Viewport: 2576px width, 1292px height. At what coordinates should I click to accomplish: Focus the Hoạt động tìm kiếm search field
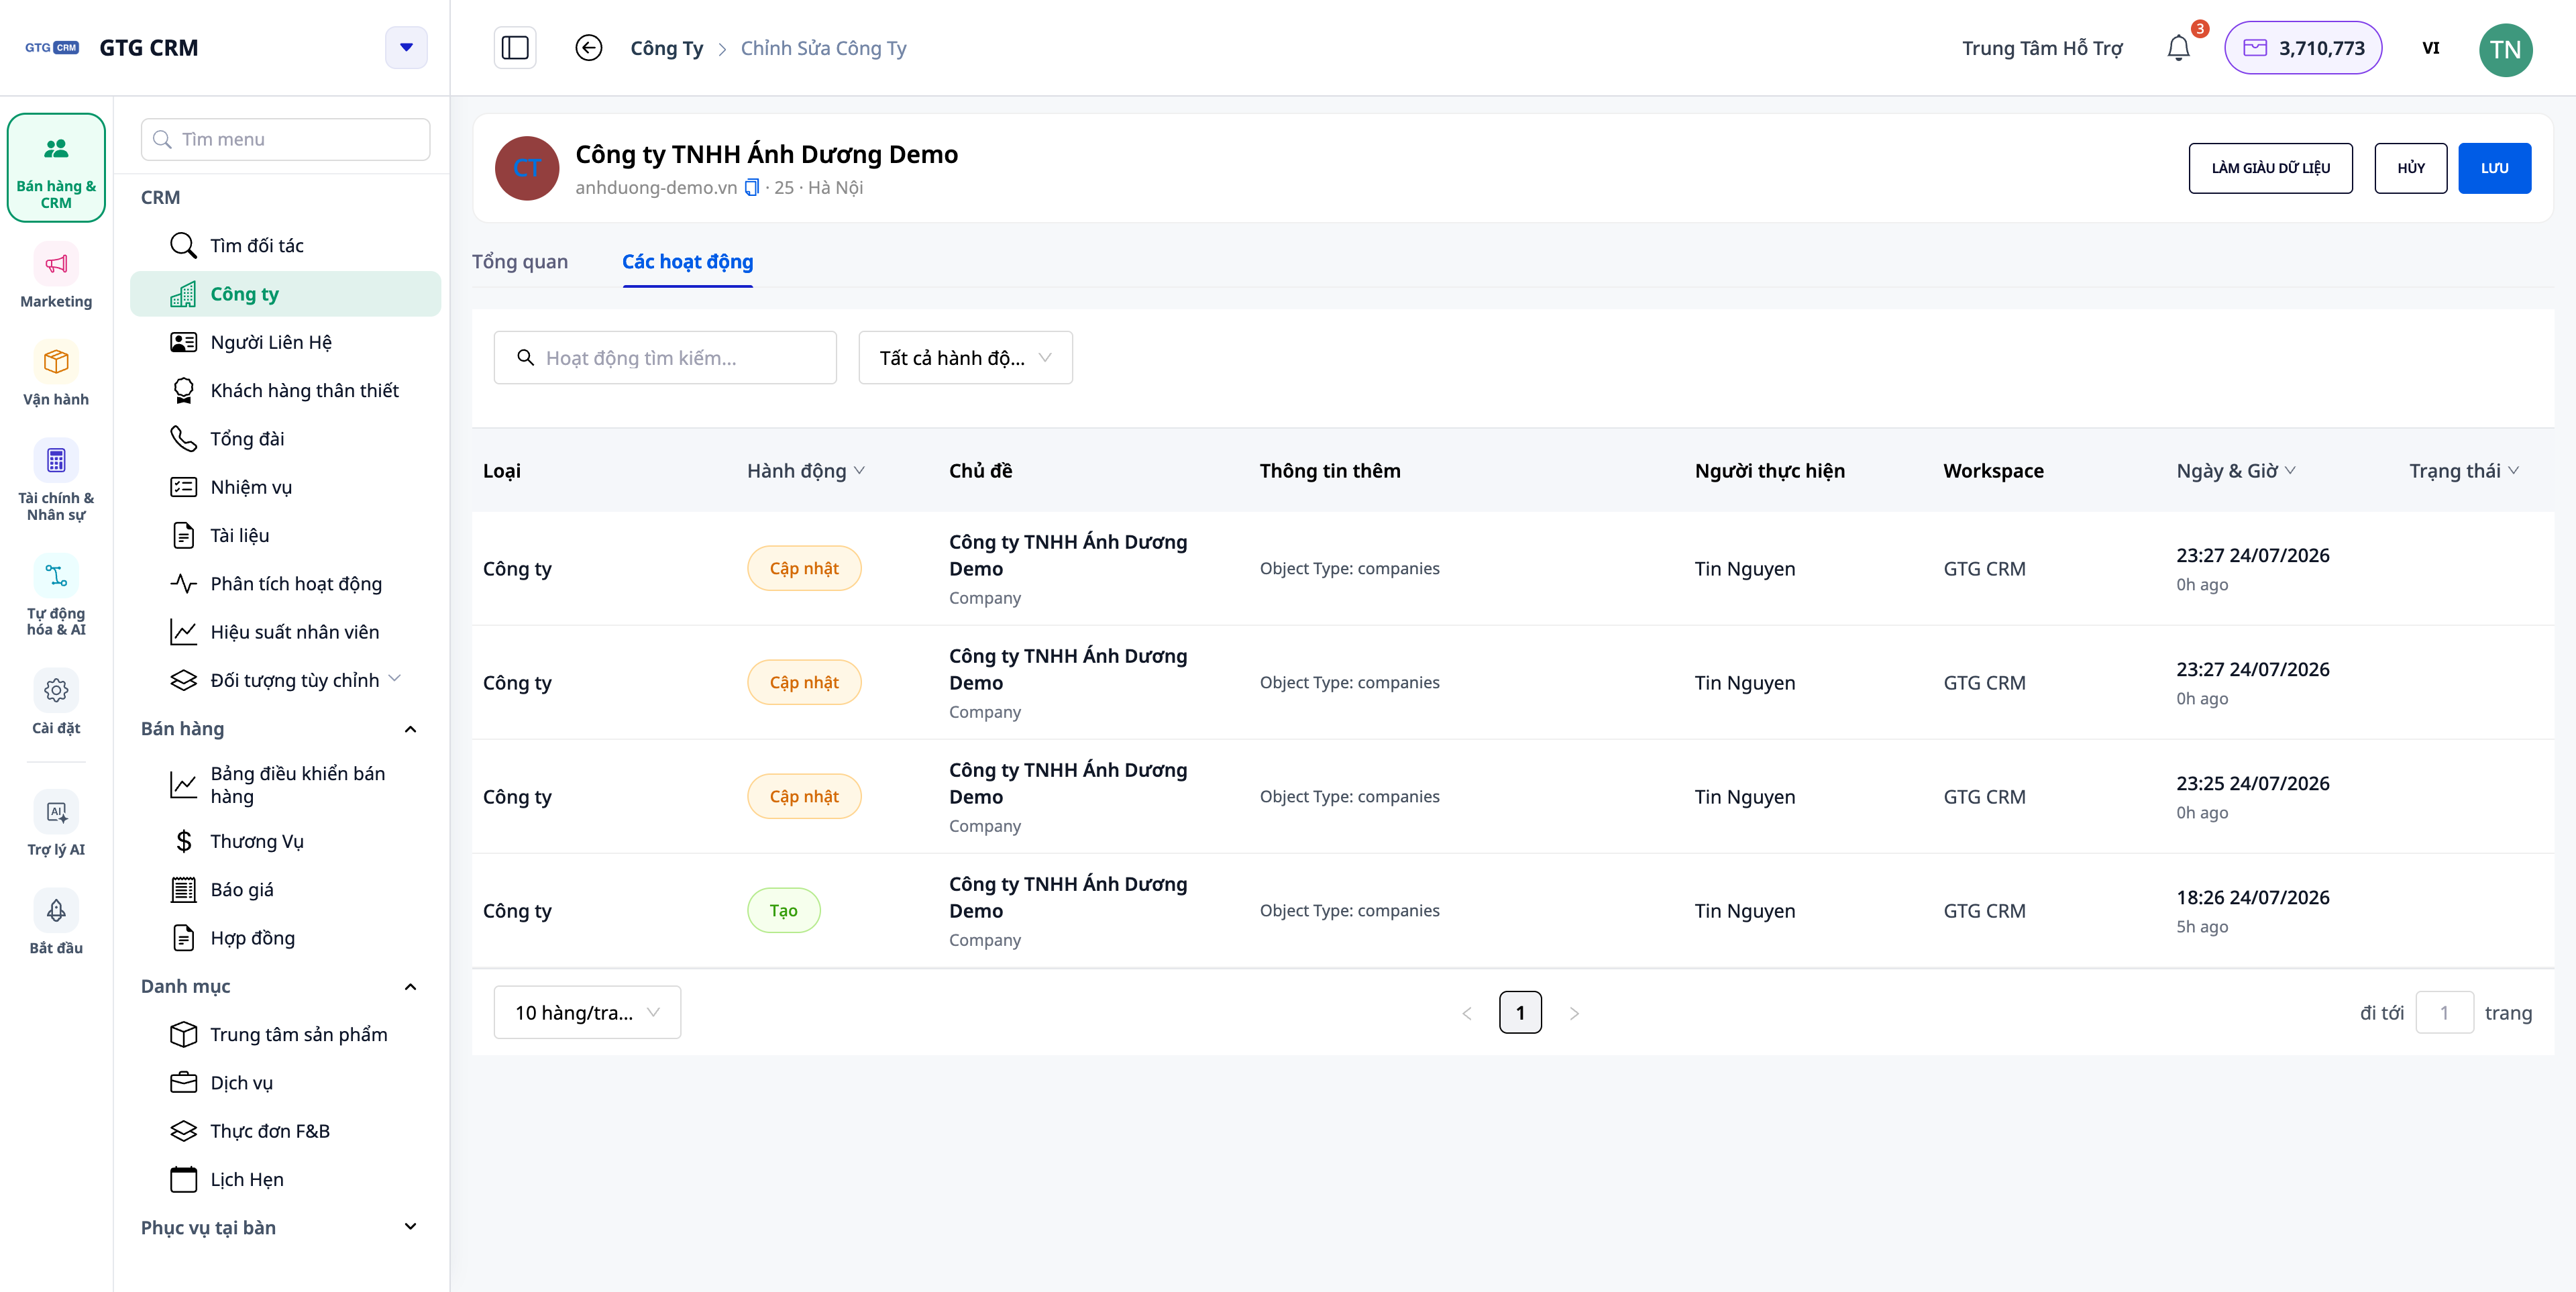click(x=665, y=358)
